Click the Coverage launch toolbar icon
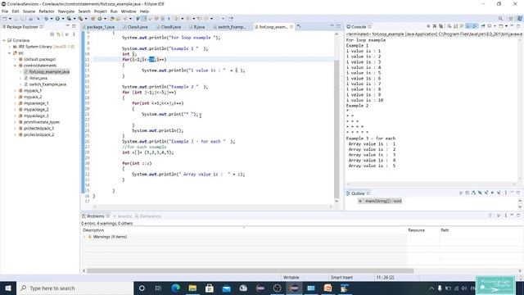This screenshot has width=524, height=295. tap(69, 19)
